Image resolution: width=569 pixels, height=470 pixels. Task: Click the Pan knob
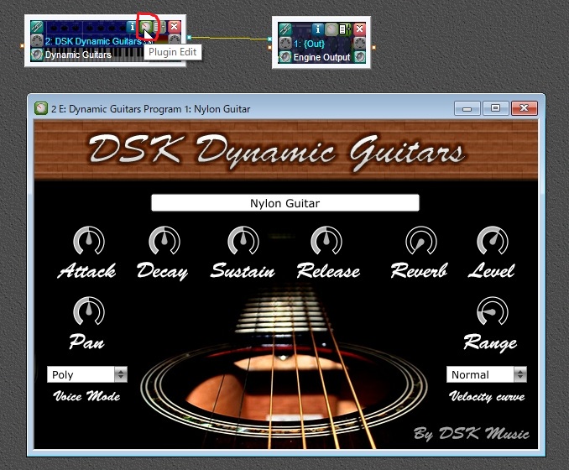tap(89, 311)
